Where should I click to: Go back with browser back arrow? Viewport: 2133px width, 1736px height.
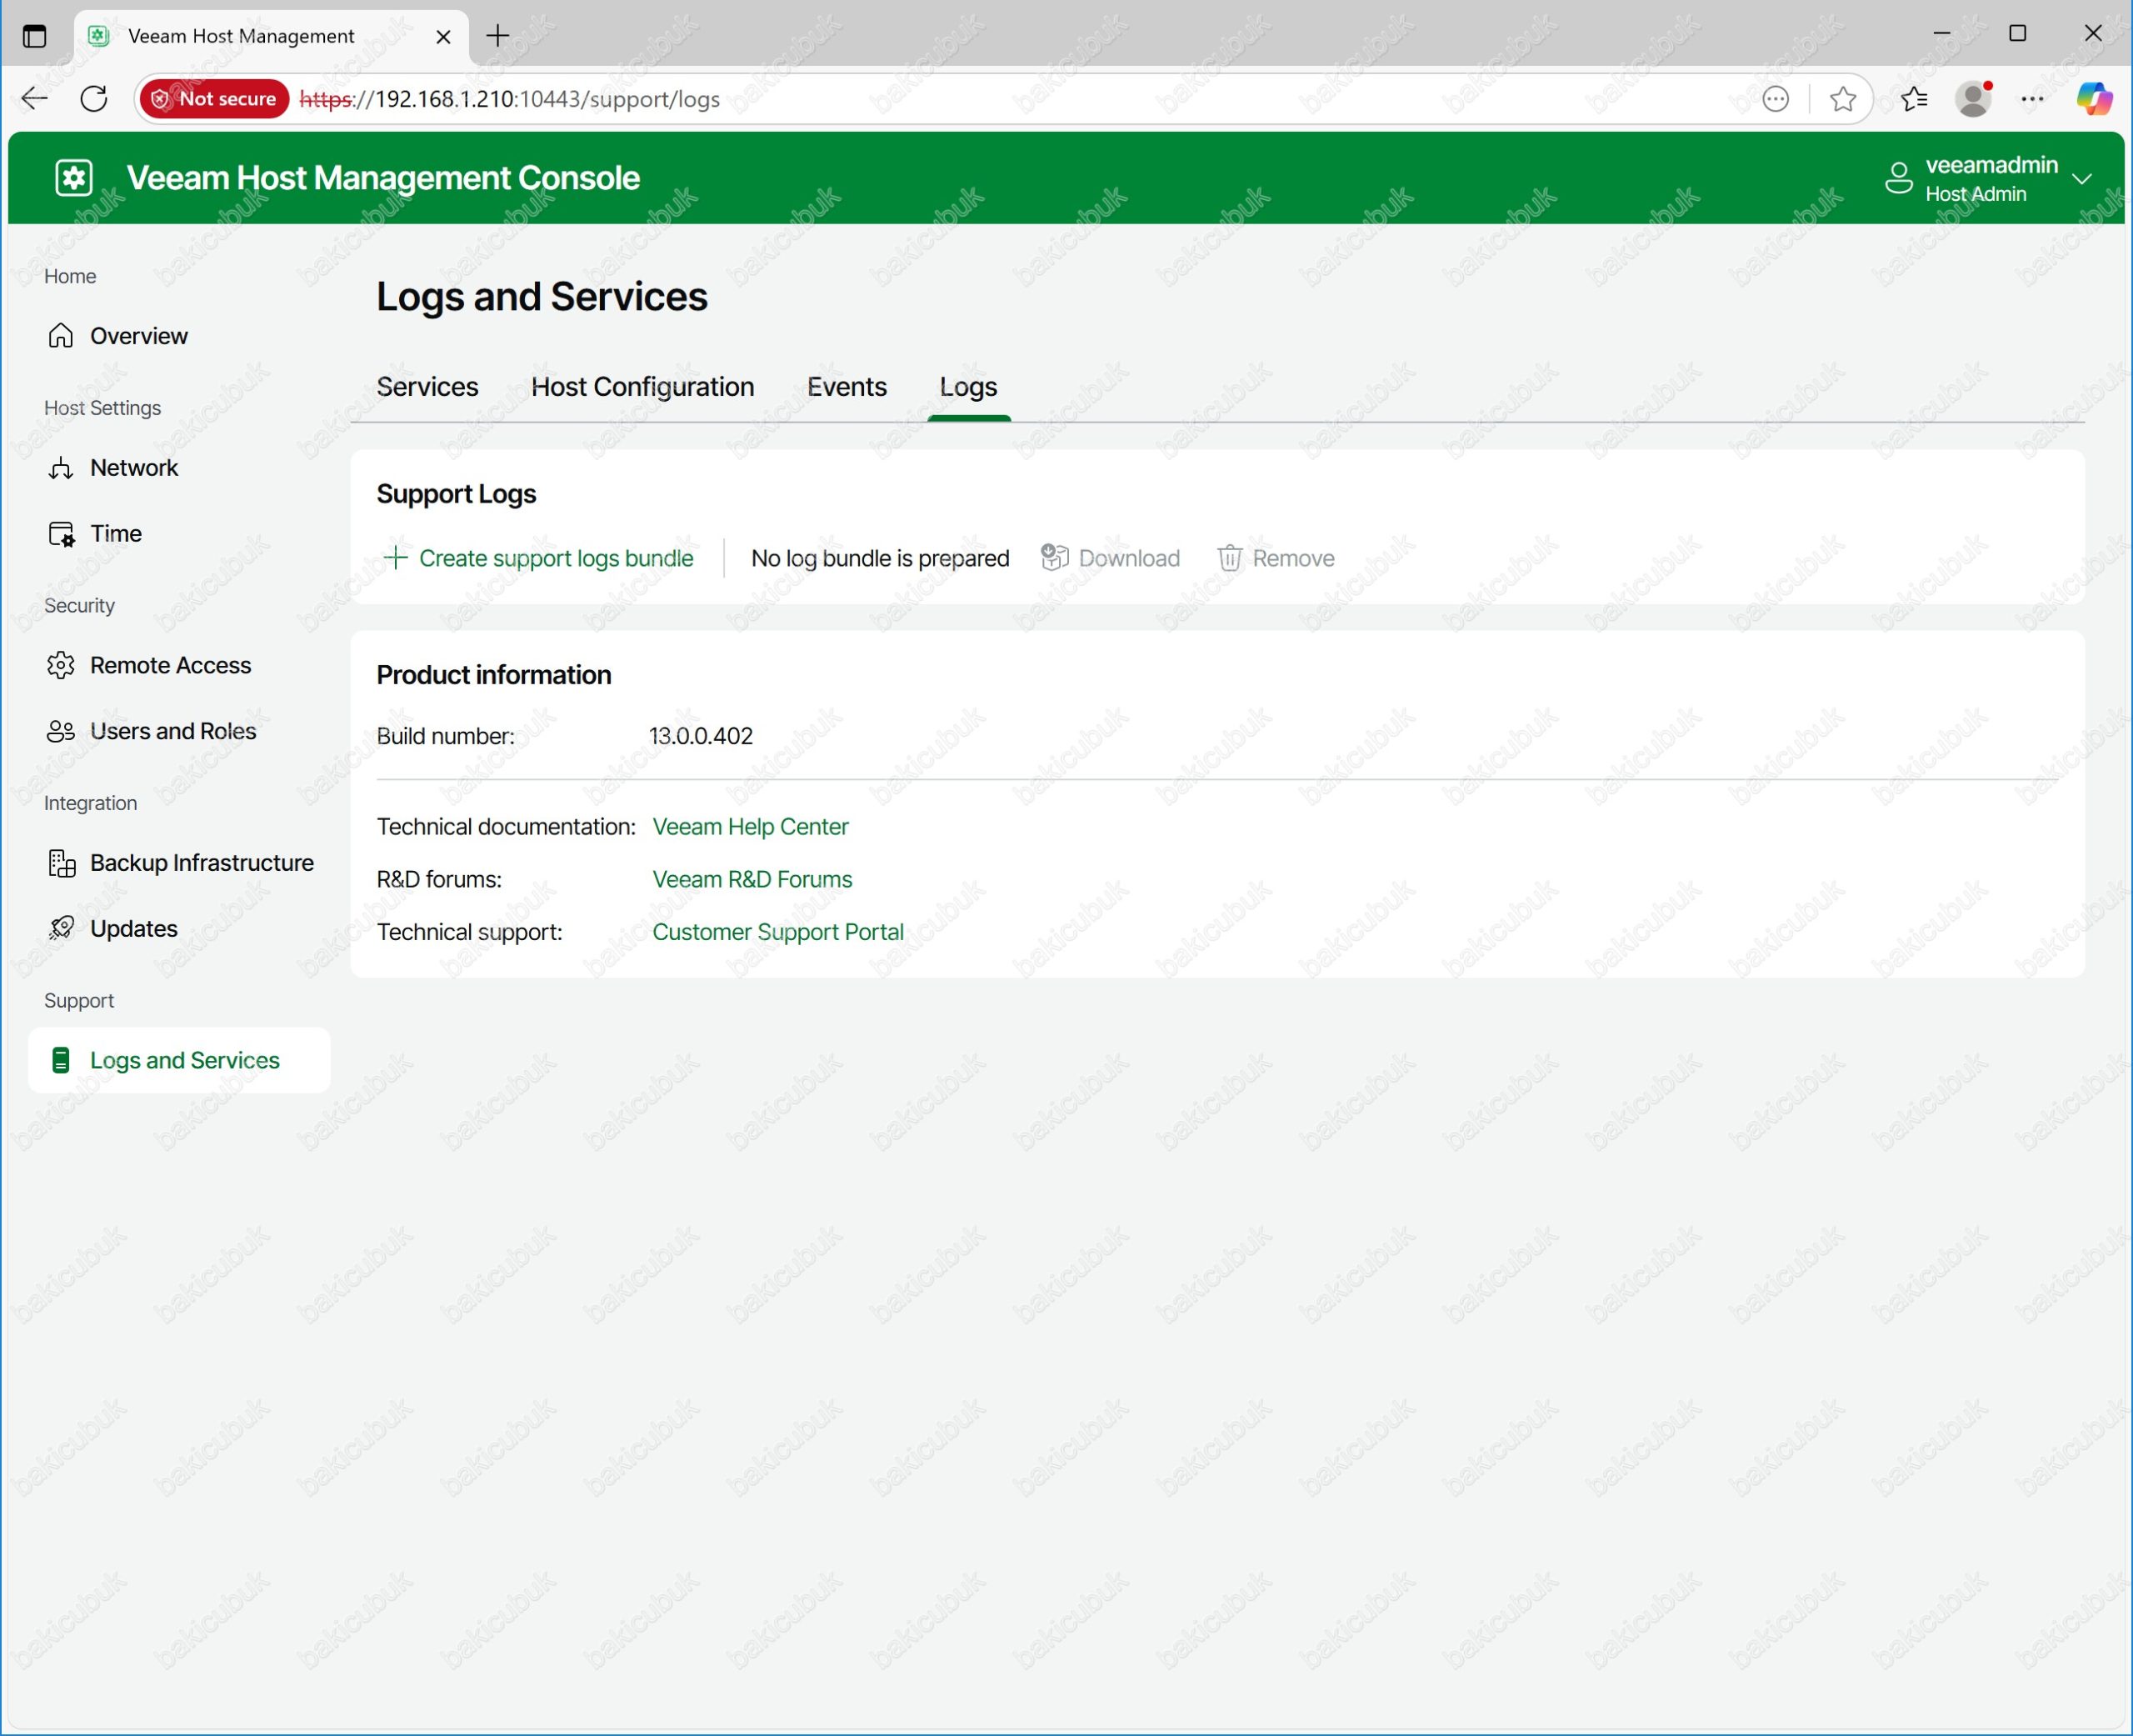(35, 98)
